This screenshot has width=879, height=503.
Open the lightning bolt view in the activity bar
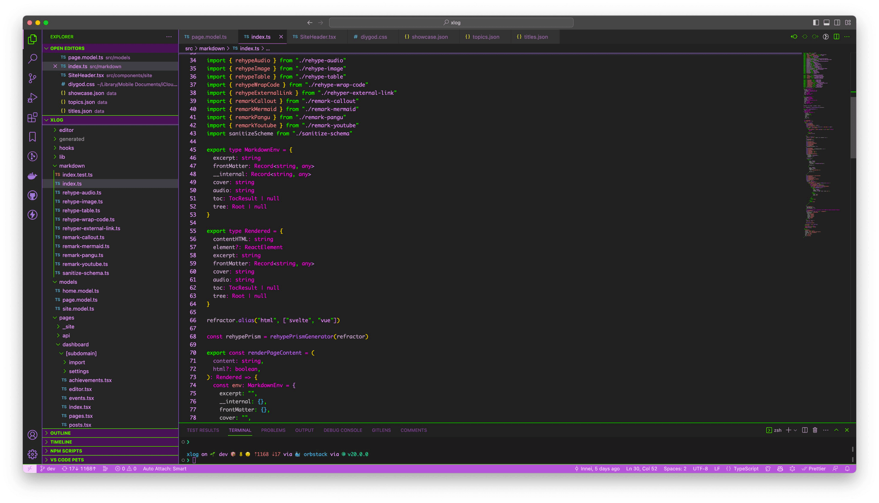pos(33,215)
